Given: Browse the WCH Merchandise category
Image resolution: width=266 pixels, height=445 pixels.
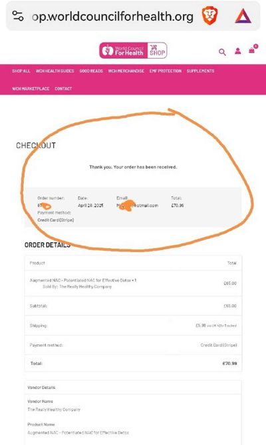Looking at the screenshot, I should pyautogui.click(x=126, y=71).
